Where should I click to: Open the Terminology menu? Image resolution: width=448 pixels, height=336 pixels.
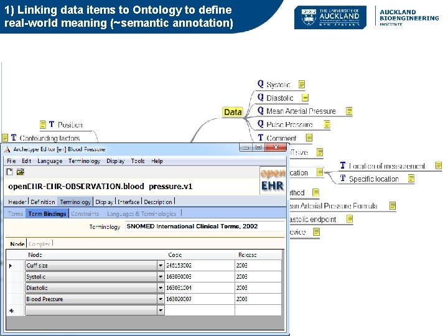pyautogui.click(x=84, y=161)
